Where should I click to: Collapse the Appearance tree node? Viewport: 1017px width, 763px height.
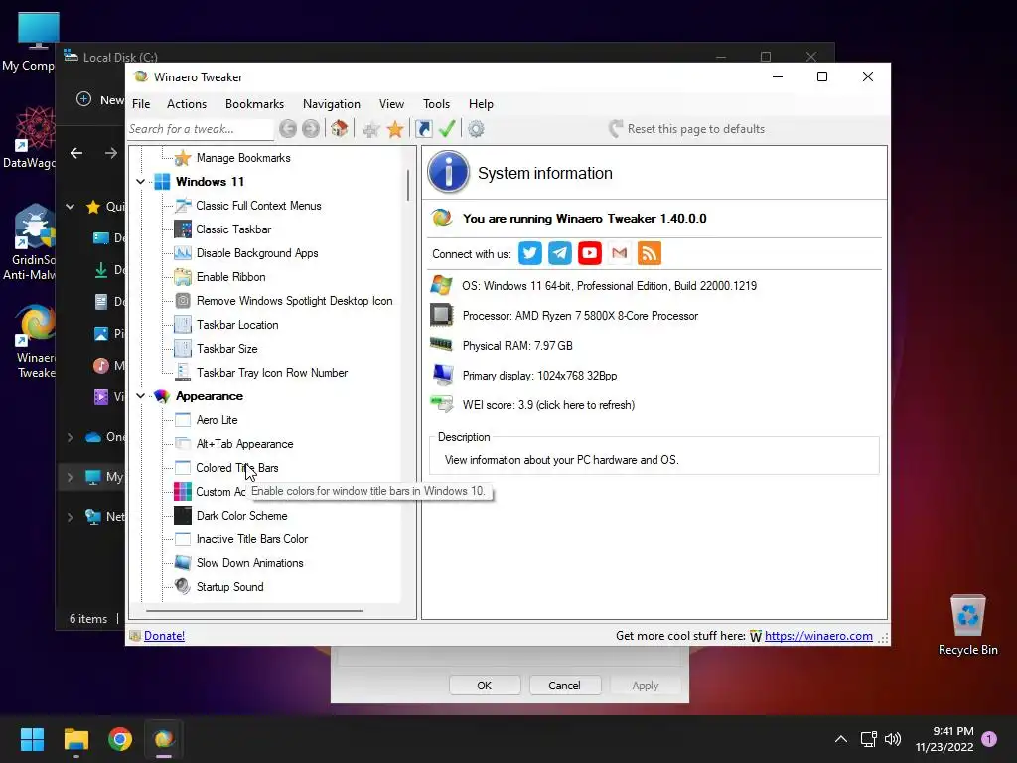click(x=140, y=396)
